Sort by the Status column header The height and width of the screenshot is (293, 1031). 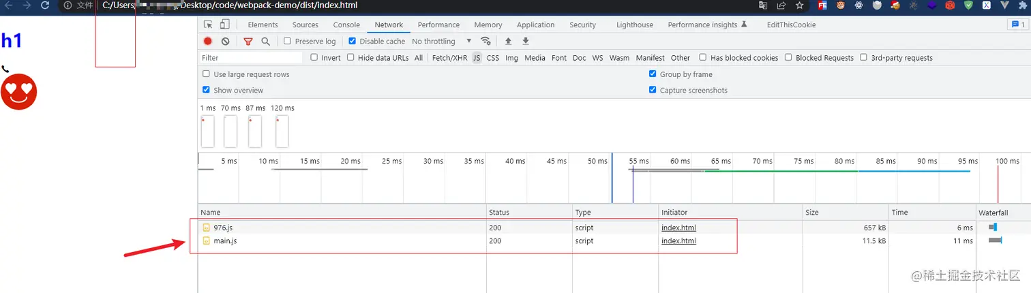click(529, 213)
